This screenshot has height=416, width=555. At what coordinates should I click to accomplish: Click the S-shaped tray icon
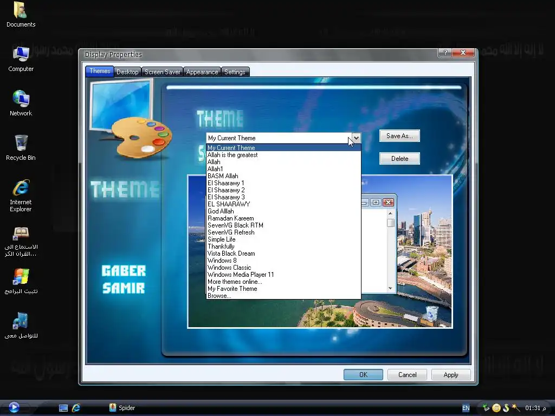click(x=506, y=408)
